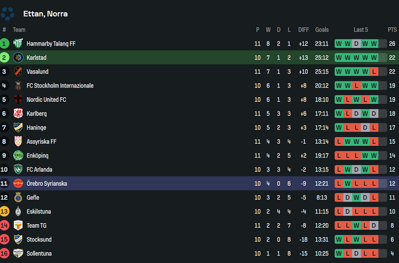Click the league ball icon beside Ettan, Norra
Image resolution: width=399 pixels, height=263 pixels.
[8, 13]
